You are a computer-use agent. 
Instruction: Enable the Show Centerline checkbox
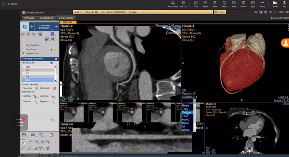[24, 45]
